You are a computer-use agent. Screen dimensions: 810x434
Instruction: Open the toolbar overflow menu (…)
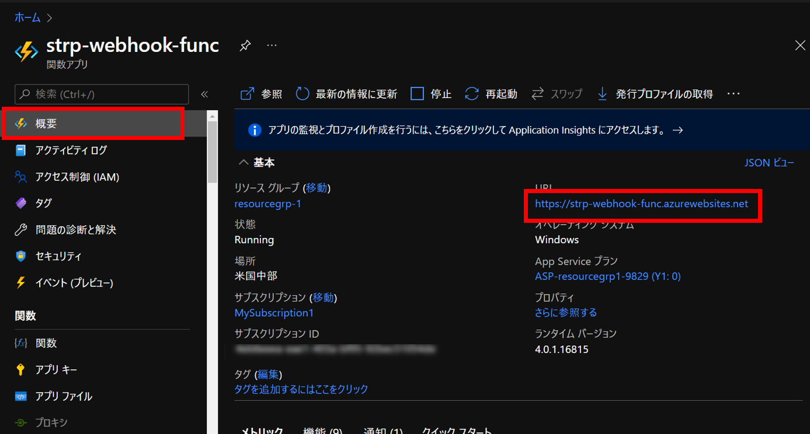tap(733, 93)
